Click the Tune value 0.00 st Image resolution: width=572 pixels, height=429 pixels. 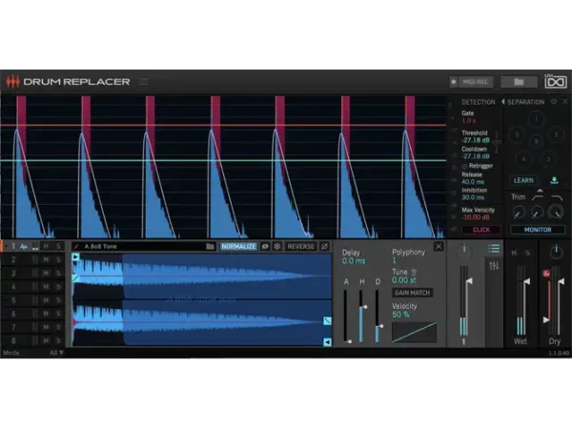pyautogui.click(x=404, y=280)
